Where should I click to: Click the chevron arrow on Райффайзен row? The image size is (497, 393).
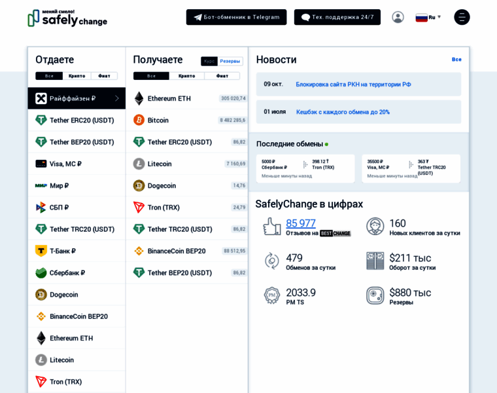point(117,98)
